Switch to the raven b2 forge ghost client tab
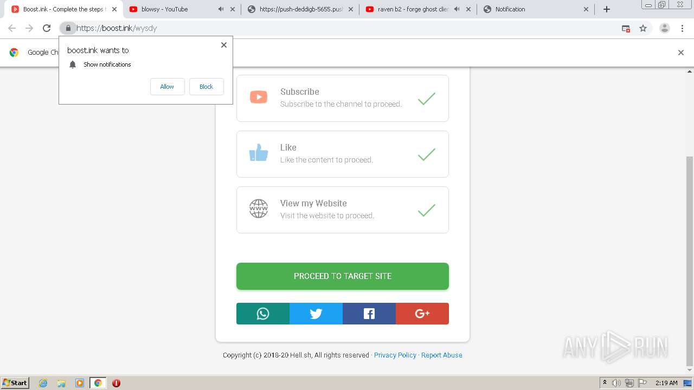Image resolution: width=694 pixels, height=390 pixels. tap(418, 9)
